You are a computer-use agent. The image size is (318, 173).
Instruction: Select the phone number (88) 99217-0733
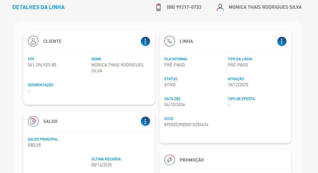tap(184, 7)
